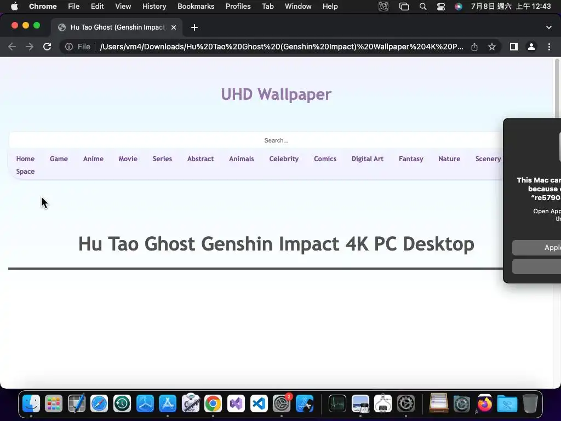
Task: Open the Scenery category
Action: pyautogui.click(x=488, y=159)
